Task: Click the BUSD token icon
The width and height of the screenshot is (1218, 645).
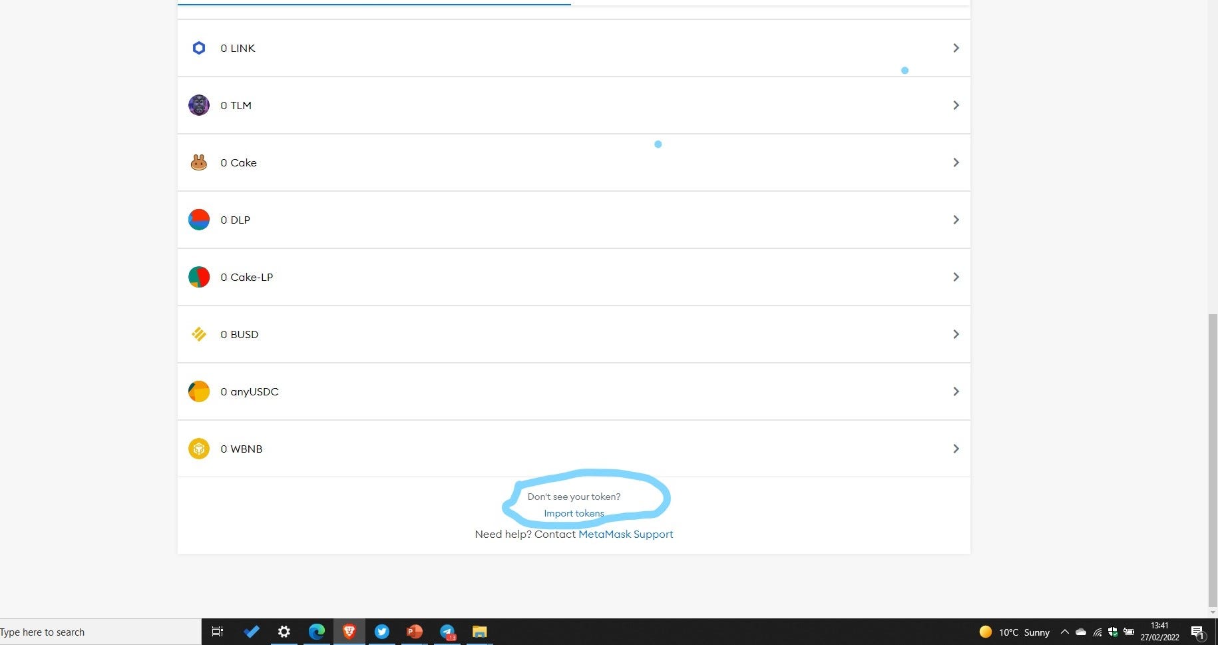Action: pos(198,334)
